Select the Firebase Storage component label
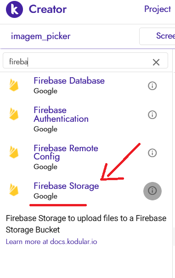The height and width of the screenshot is (278, 175). pyautogui.click(x=66, y=186)
